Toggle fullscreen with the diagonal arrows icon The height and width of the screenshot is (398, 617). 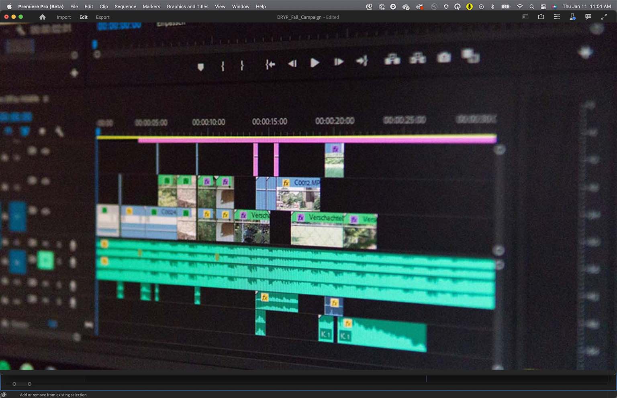(604, 17)
